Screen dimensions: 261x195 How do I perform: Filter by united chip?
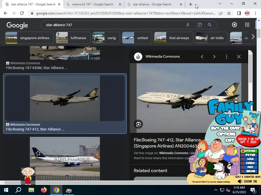(137, 38)
